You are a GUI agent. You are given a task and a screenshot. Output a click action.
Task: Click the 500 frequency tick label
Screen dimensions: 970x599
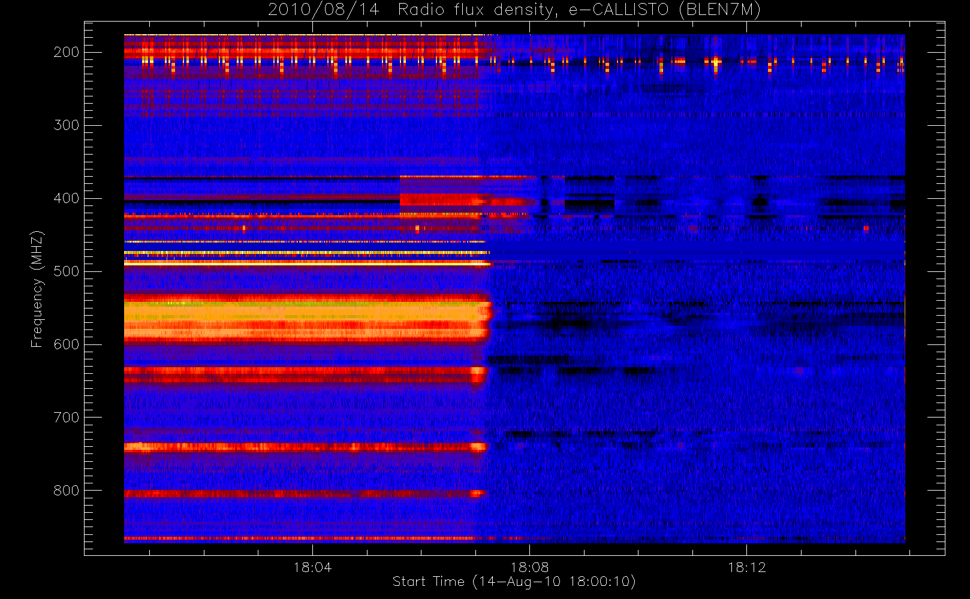(x=66, y=271)
